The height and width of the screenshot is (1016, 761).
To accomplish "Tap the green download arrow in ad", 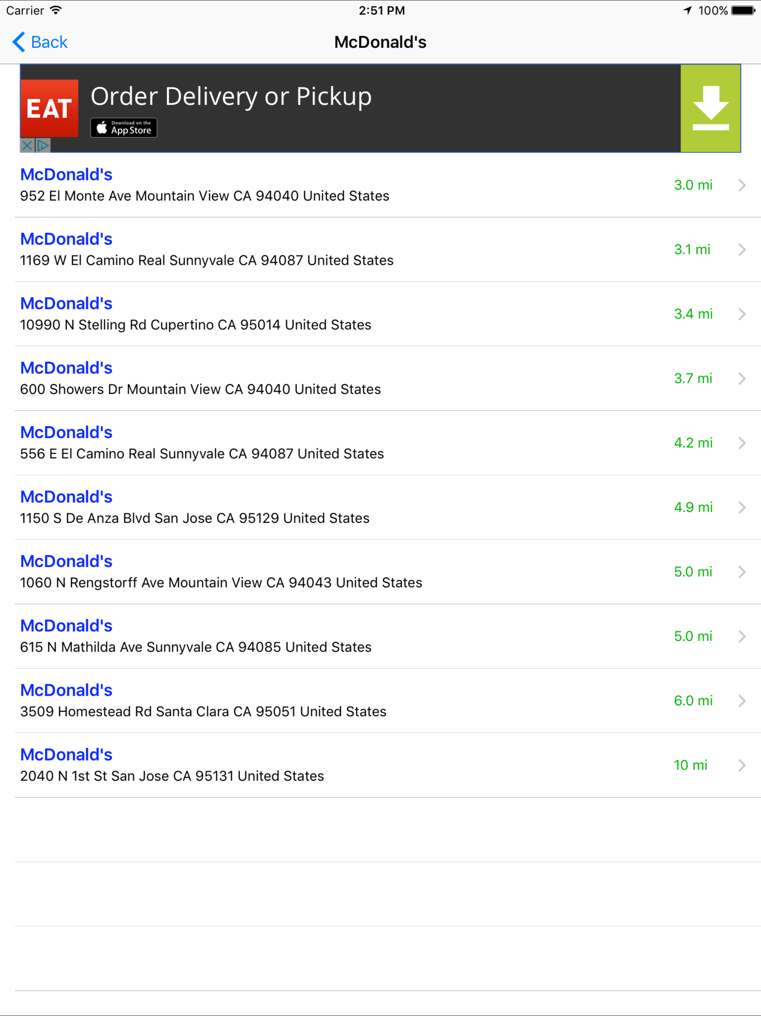I will (x=710, y=108).
